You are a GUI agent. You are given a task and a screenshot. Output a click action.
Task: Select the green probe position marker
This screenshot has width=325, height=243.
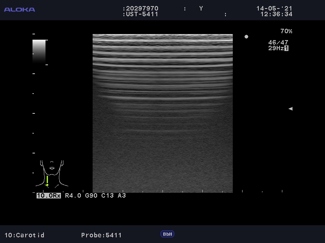coord(47,181)
